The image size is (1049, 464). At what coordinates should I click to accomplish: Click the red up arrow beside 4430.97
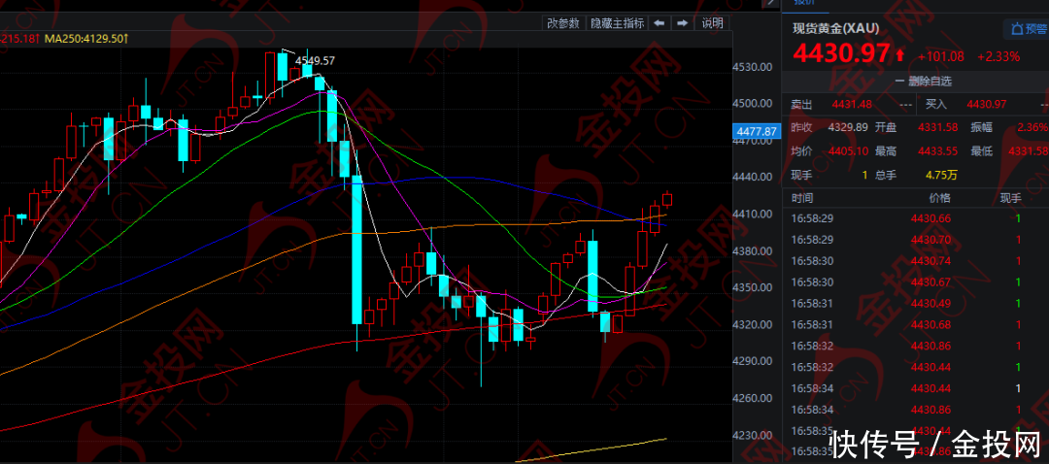899,55
